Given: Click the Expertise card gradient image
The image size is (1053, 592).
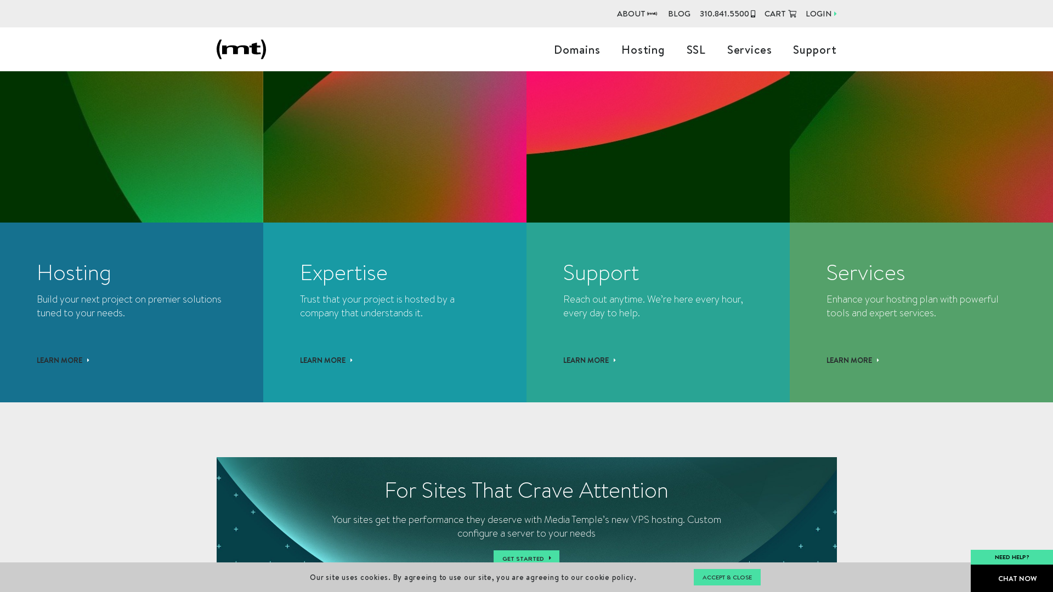Looking at the screenshot, I should [395, 147].
